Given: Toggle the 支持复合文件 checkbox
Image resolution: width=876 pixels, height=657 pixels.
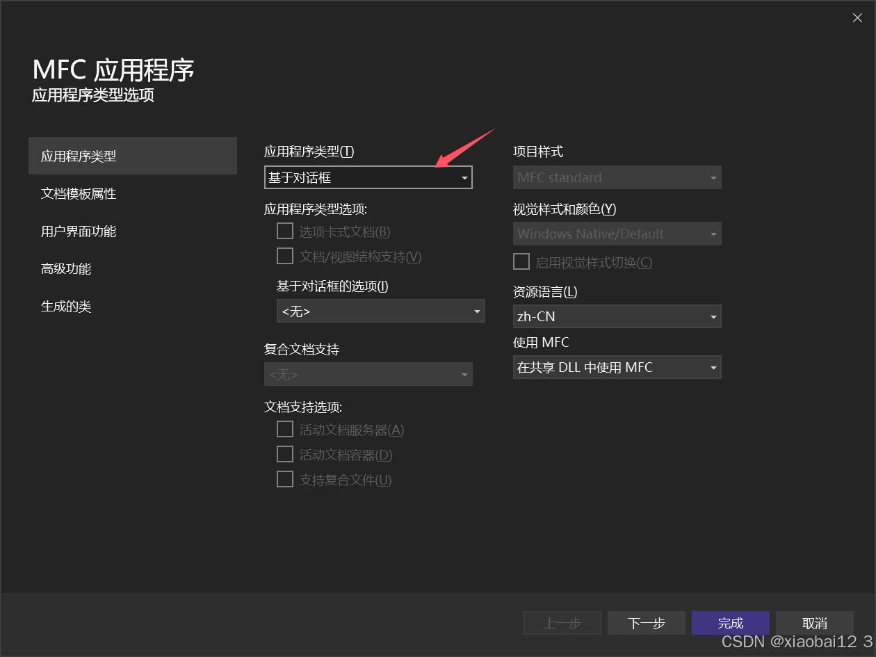Looking at the screenshot, I should pyautogui.click(x=285, y=479).
